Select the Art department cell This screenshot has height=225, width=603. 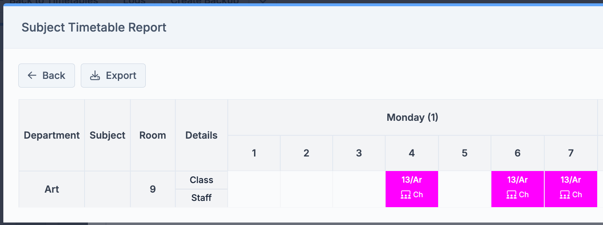[52, 189]
